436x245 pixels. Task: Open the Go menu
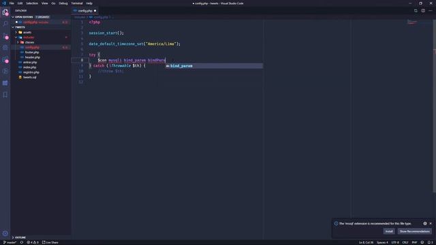pyautogui.click(x=53, y=3)
